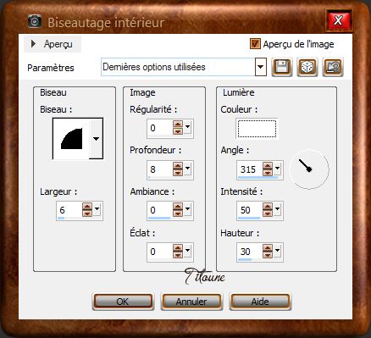The height and width of the screenshot is (338, 371).
Task: Click the OK button
Action: pyautogui.click(x=123, y=302)
